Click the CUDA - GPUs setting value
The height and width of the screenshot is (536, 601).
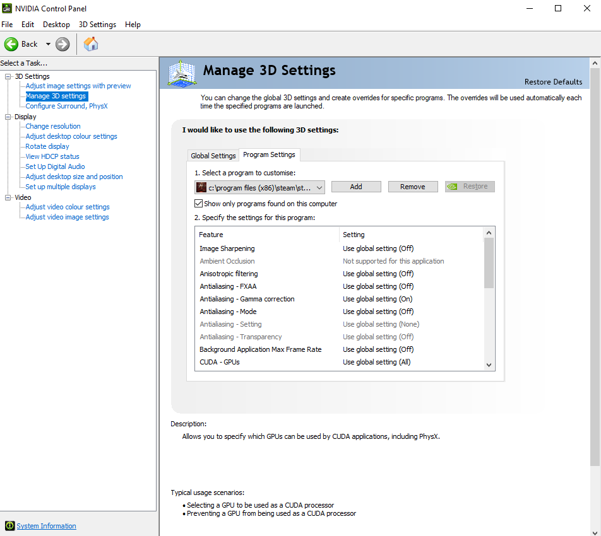click(376, 362)
